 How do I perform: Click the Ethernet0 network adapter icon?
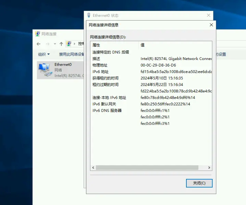point(45,70)
